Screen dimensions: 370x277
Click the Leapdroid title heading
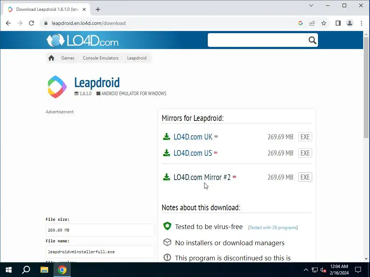click(x=97, y=83)
